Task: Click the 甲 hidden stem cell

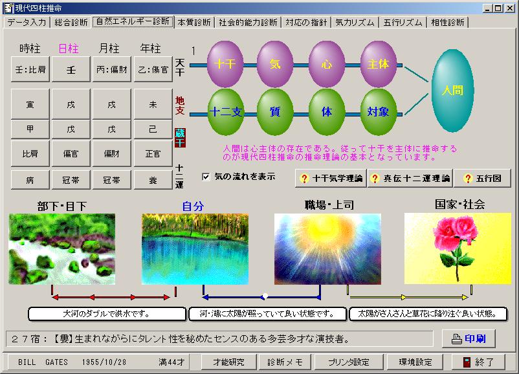Action: (x=30, y=129)
